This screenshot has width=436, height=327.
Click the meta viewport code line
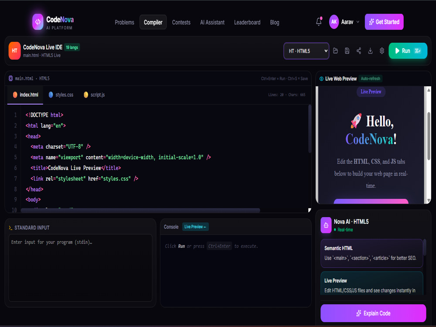121,157
